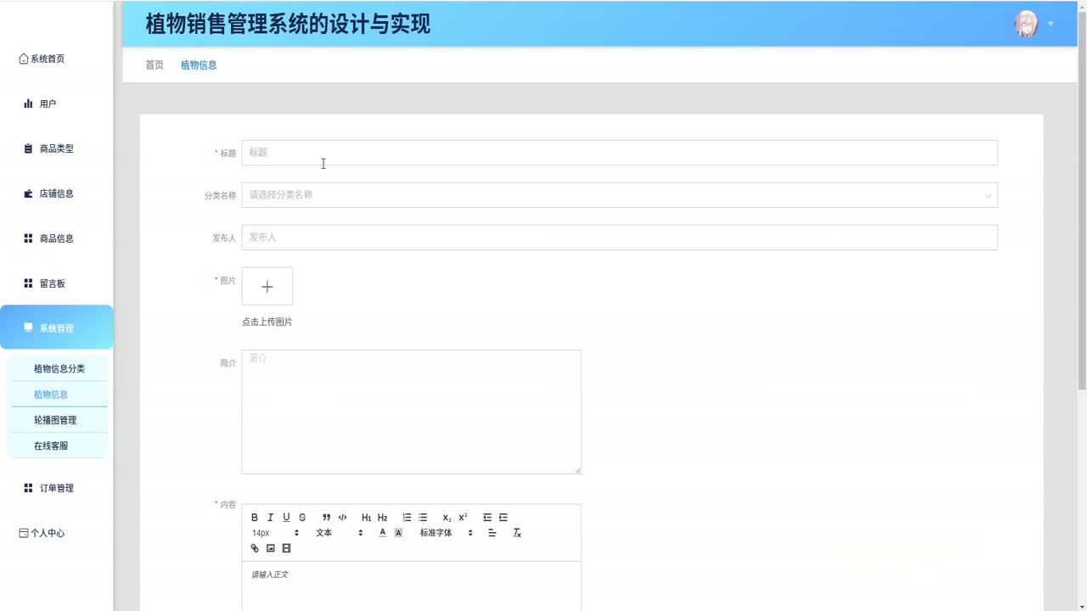Select 在线客服 submenu item
The width and height of the screenshot is (1087, 611).
[x=59, y=446]
